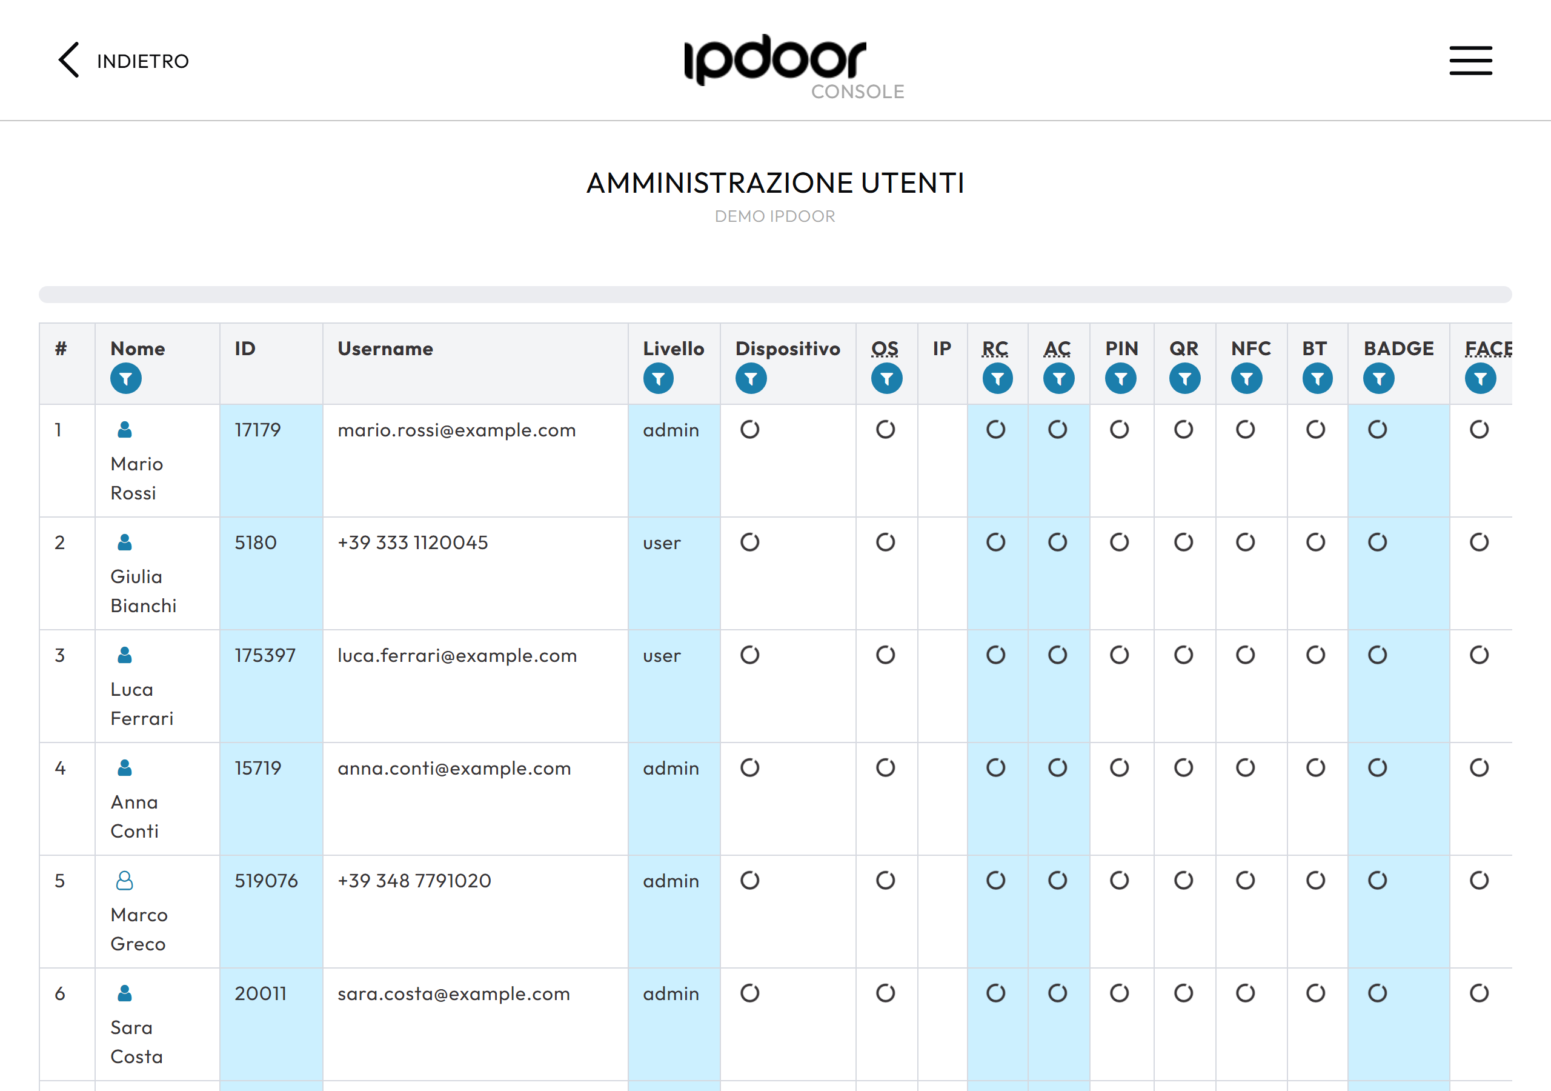
Task: Open the Nome column filter
Action: 127,379
